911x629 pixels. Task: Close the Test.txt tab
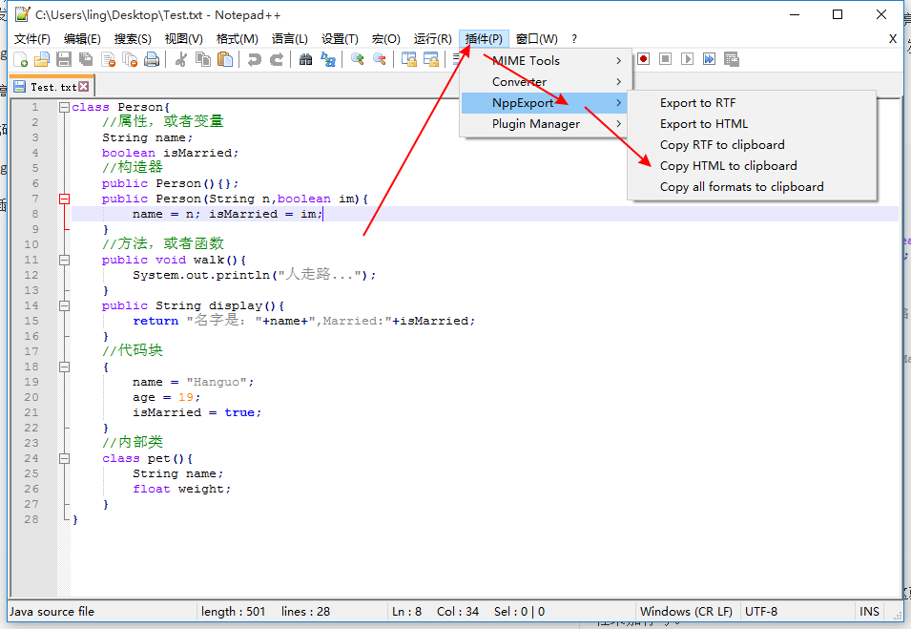84,87
